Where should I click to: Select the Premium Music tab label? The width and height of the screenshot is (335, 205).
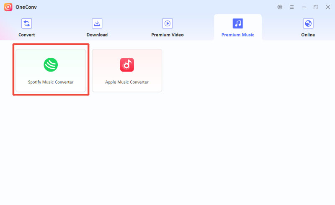click(x=238, y=35)
